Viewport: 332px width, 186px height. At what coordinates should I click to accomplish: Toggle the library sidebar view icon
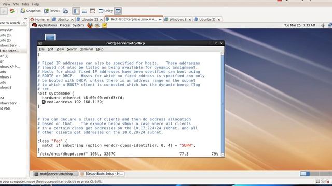(76, 11)
